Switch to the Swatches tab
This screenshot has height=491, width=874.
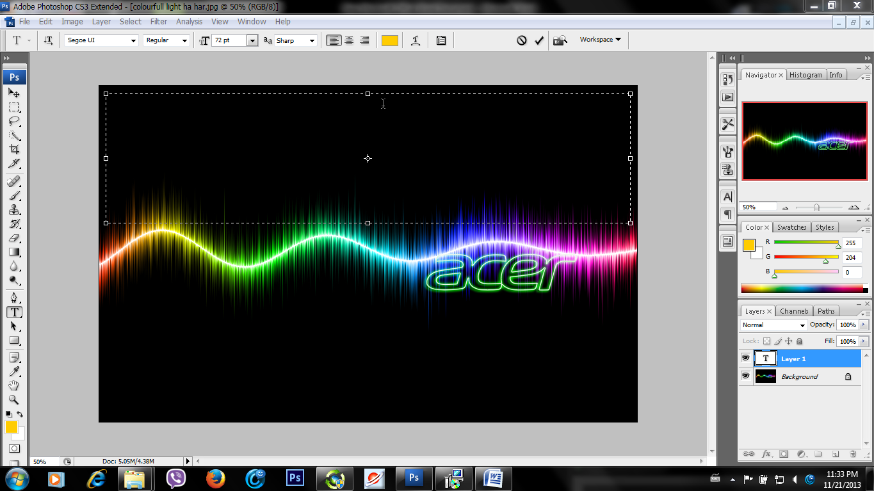tap(792, 227)
